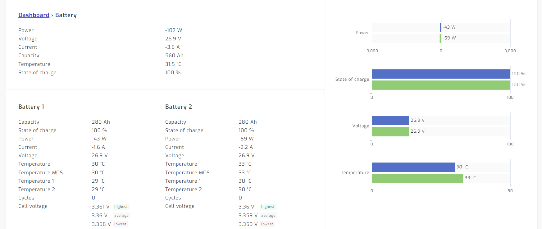Click Battery 2 'average' cell voltage badge
The height and width of the screenshot is (229, 542).
268,216
